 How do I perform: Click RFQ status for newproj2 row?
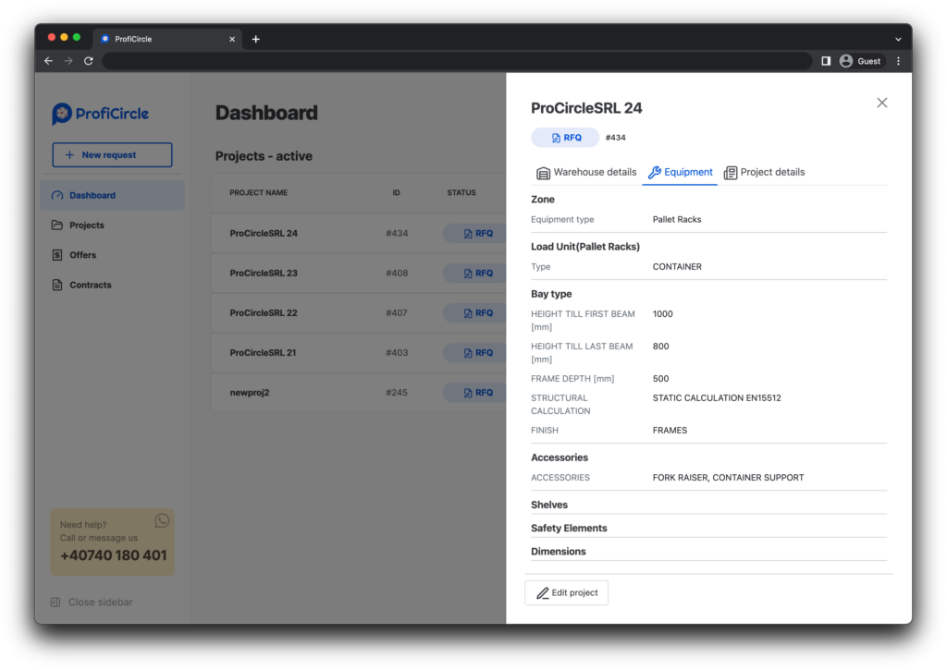474,393
